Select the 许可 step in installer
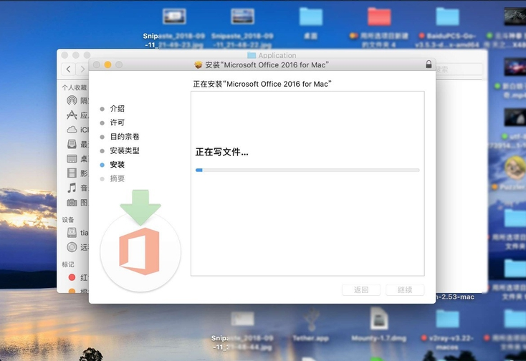Viewport: 526px width, 361px height. click(x=117, y=122)
